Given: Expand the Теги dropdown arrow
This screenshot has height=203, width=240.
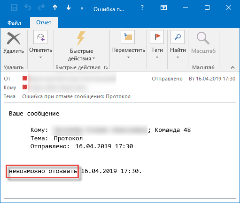Looking at the screenshot, I should pyautogui.click(x=157, y=58).
